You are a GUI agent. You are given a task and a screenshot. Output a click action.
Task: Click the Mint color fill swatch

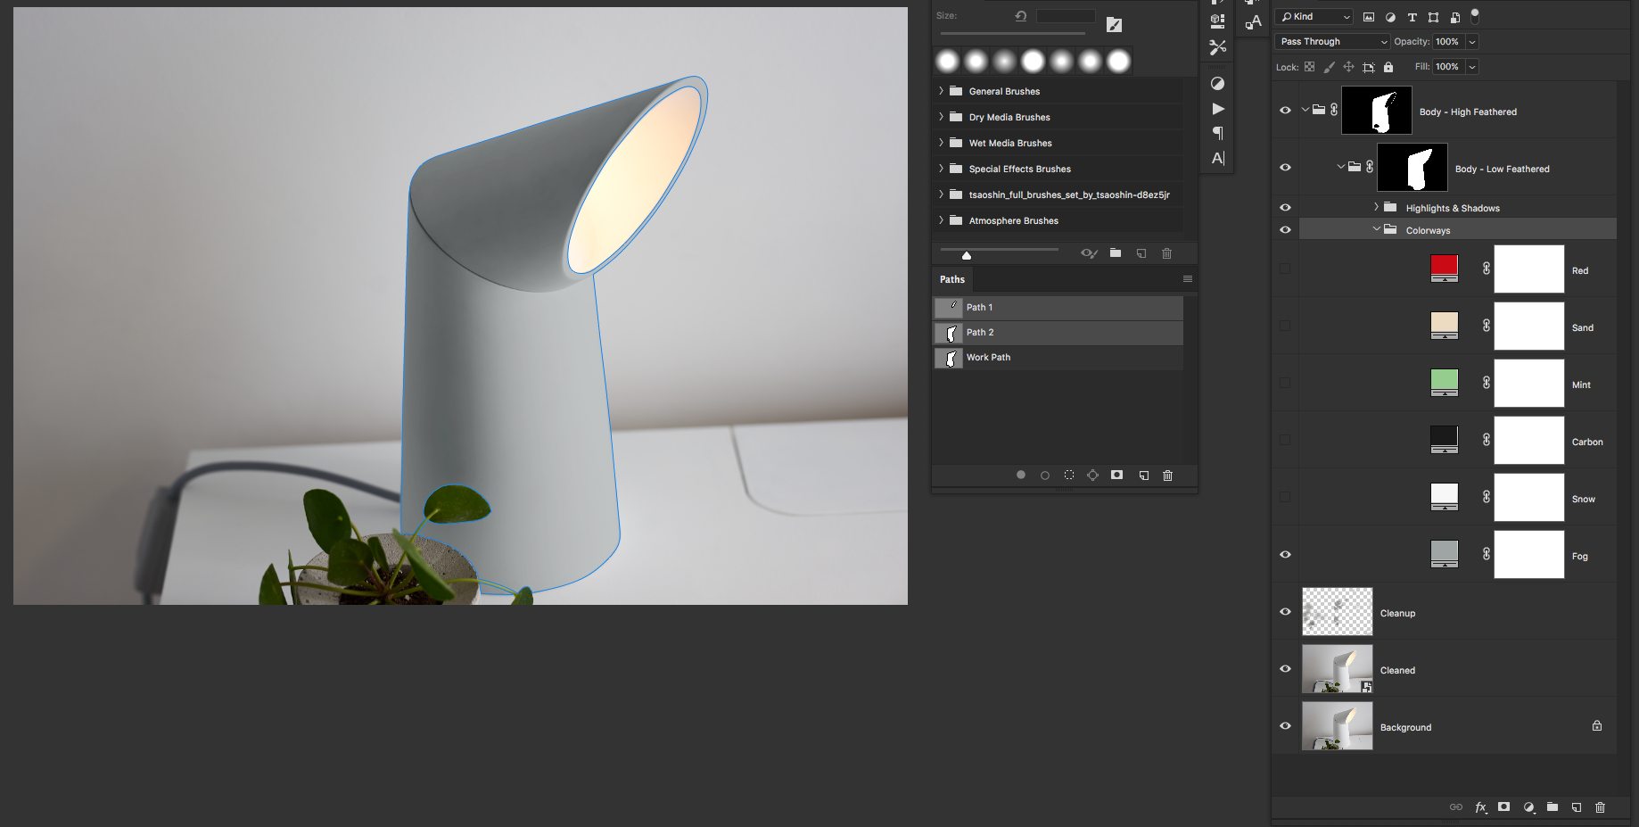coord(1444,383)
